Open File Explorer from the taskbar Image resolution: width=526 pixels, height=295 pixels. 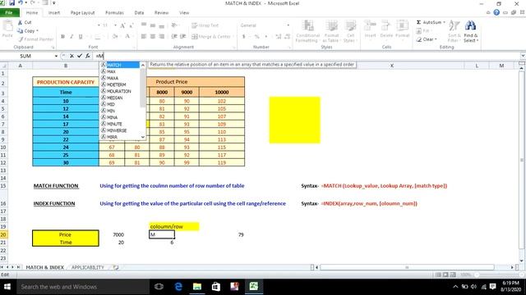point(197,287)
